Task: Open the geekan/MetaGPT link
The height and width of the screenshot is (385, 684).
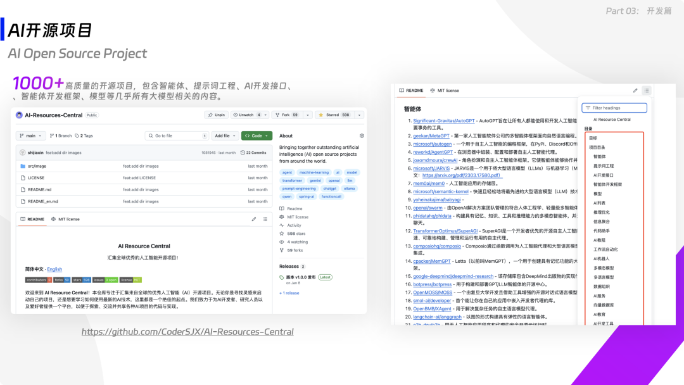Action: [x=431, y=136]
